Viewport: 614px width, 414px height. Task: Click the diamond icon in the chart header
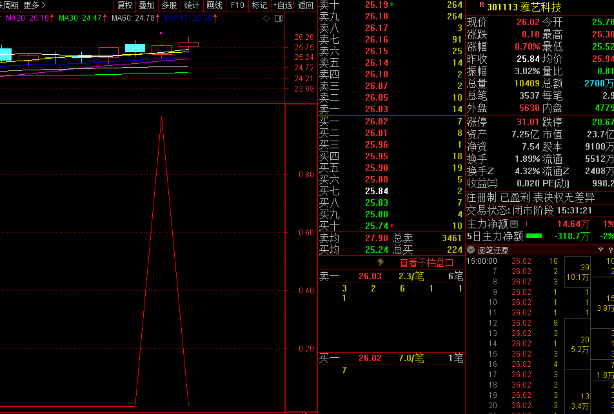click(267, 18)
